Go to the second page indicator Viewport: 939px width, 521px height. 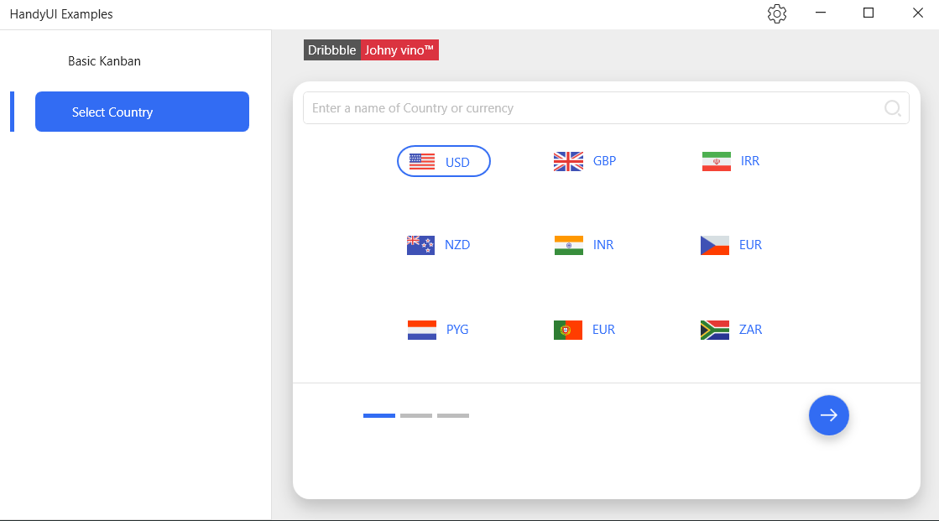[416, 415]
